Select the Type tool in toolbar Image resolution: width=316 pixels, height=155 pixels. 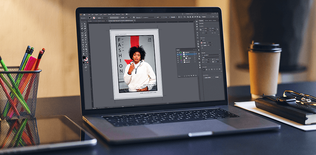pyautogui.click(x=82, y=30)
